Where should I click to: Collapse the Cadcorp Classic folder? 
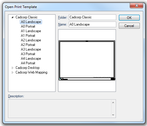(12, 17)
